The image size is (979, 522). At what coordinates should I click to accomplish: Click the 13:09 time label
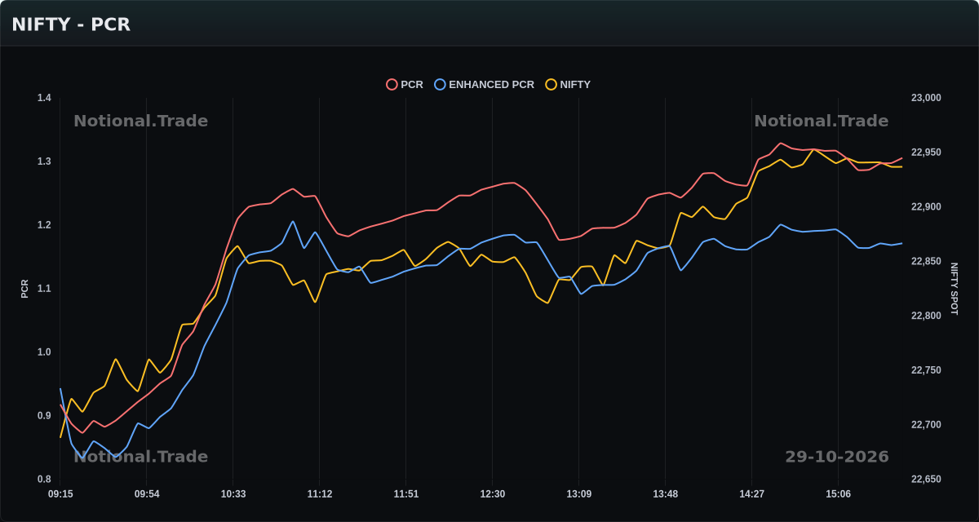[579, 494]
